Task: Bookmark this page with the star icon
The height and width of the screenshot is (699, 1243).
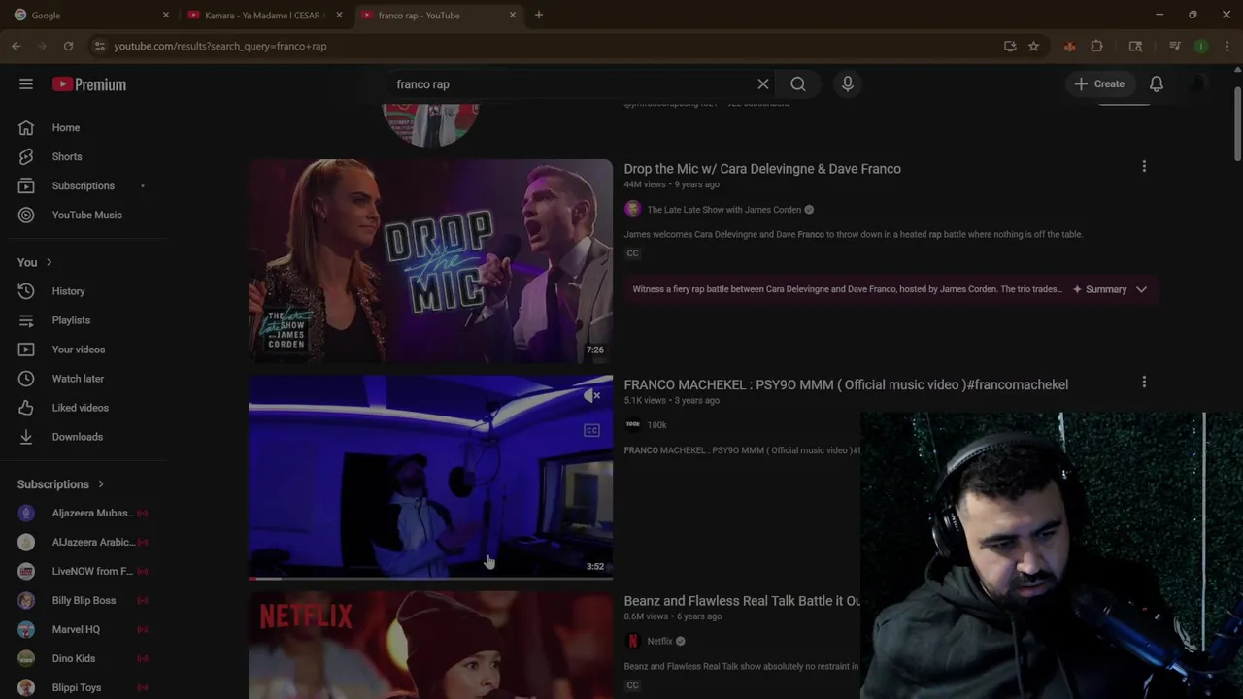Action: (x=1033, y=46)
